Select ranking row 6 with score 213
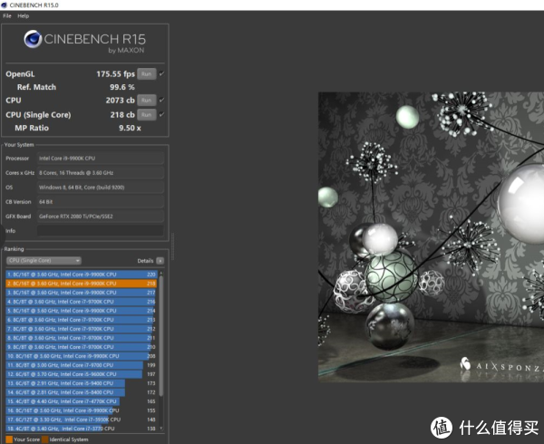This screenshot has width=544, height=444. (82, 320)
